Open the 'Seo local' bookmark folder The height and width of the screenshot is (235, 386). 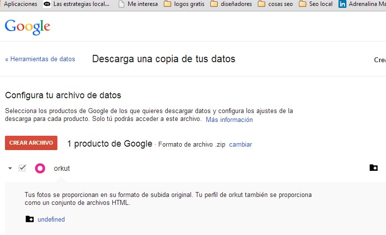point(316,4)
